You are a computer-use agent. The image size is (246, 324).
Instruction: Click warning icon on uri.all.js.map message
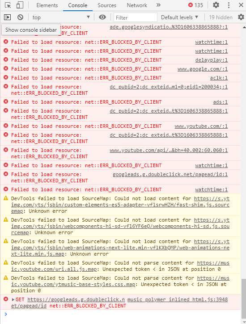coord(6,263)
